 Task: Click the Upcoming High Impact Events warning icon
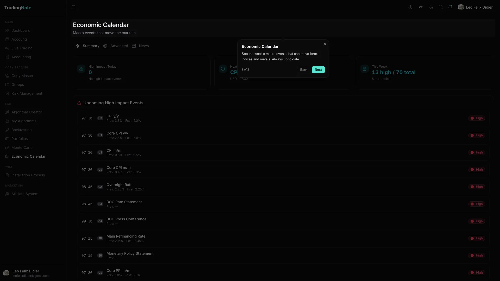pyautogui.click(x=79, y=103)
